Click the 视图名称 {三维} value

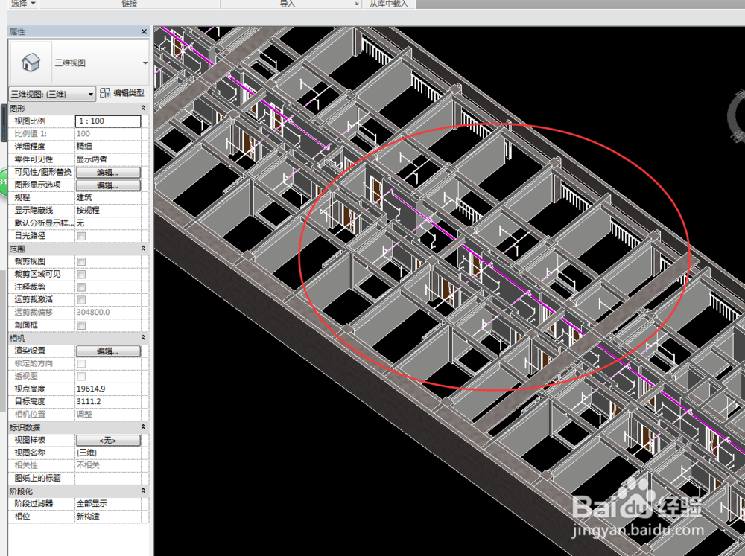(x=108, y=453)
